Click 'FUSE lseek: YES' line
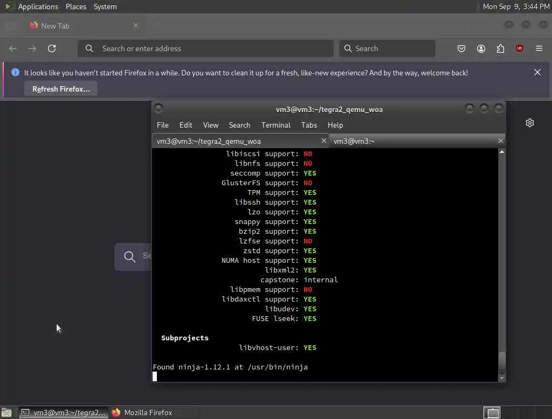Screen dimensions: 552x419 tap(284, 319)
